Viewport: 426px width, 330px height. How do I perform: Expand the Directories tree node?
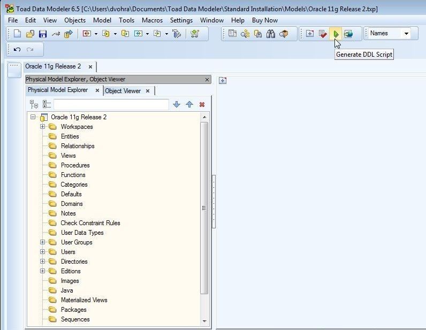pos(42,262)
